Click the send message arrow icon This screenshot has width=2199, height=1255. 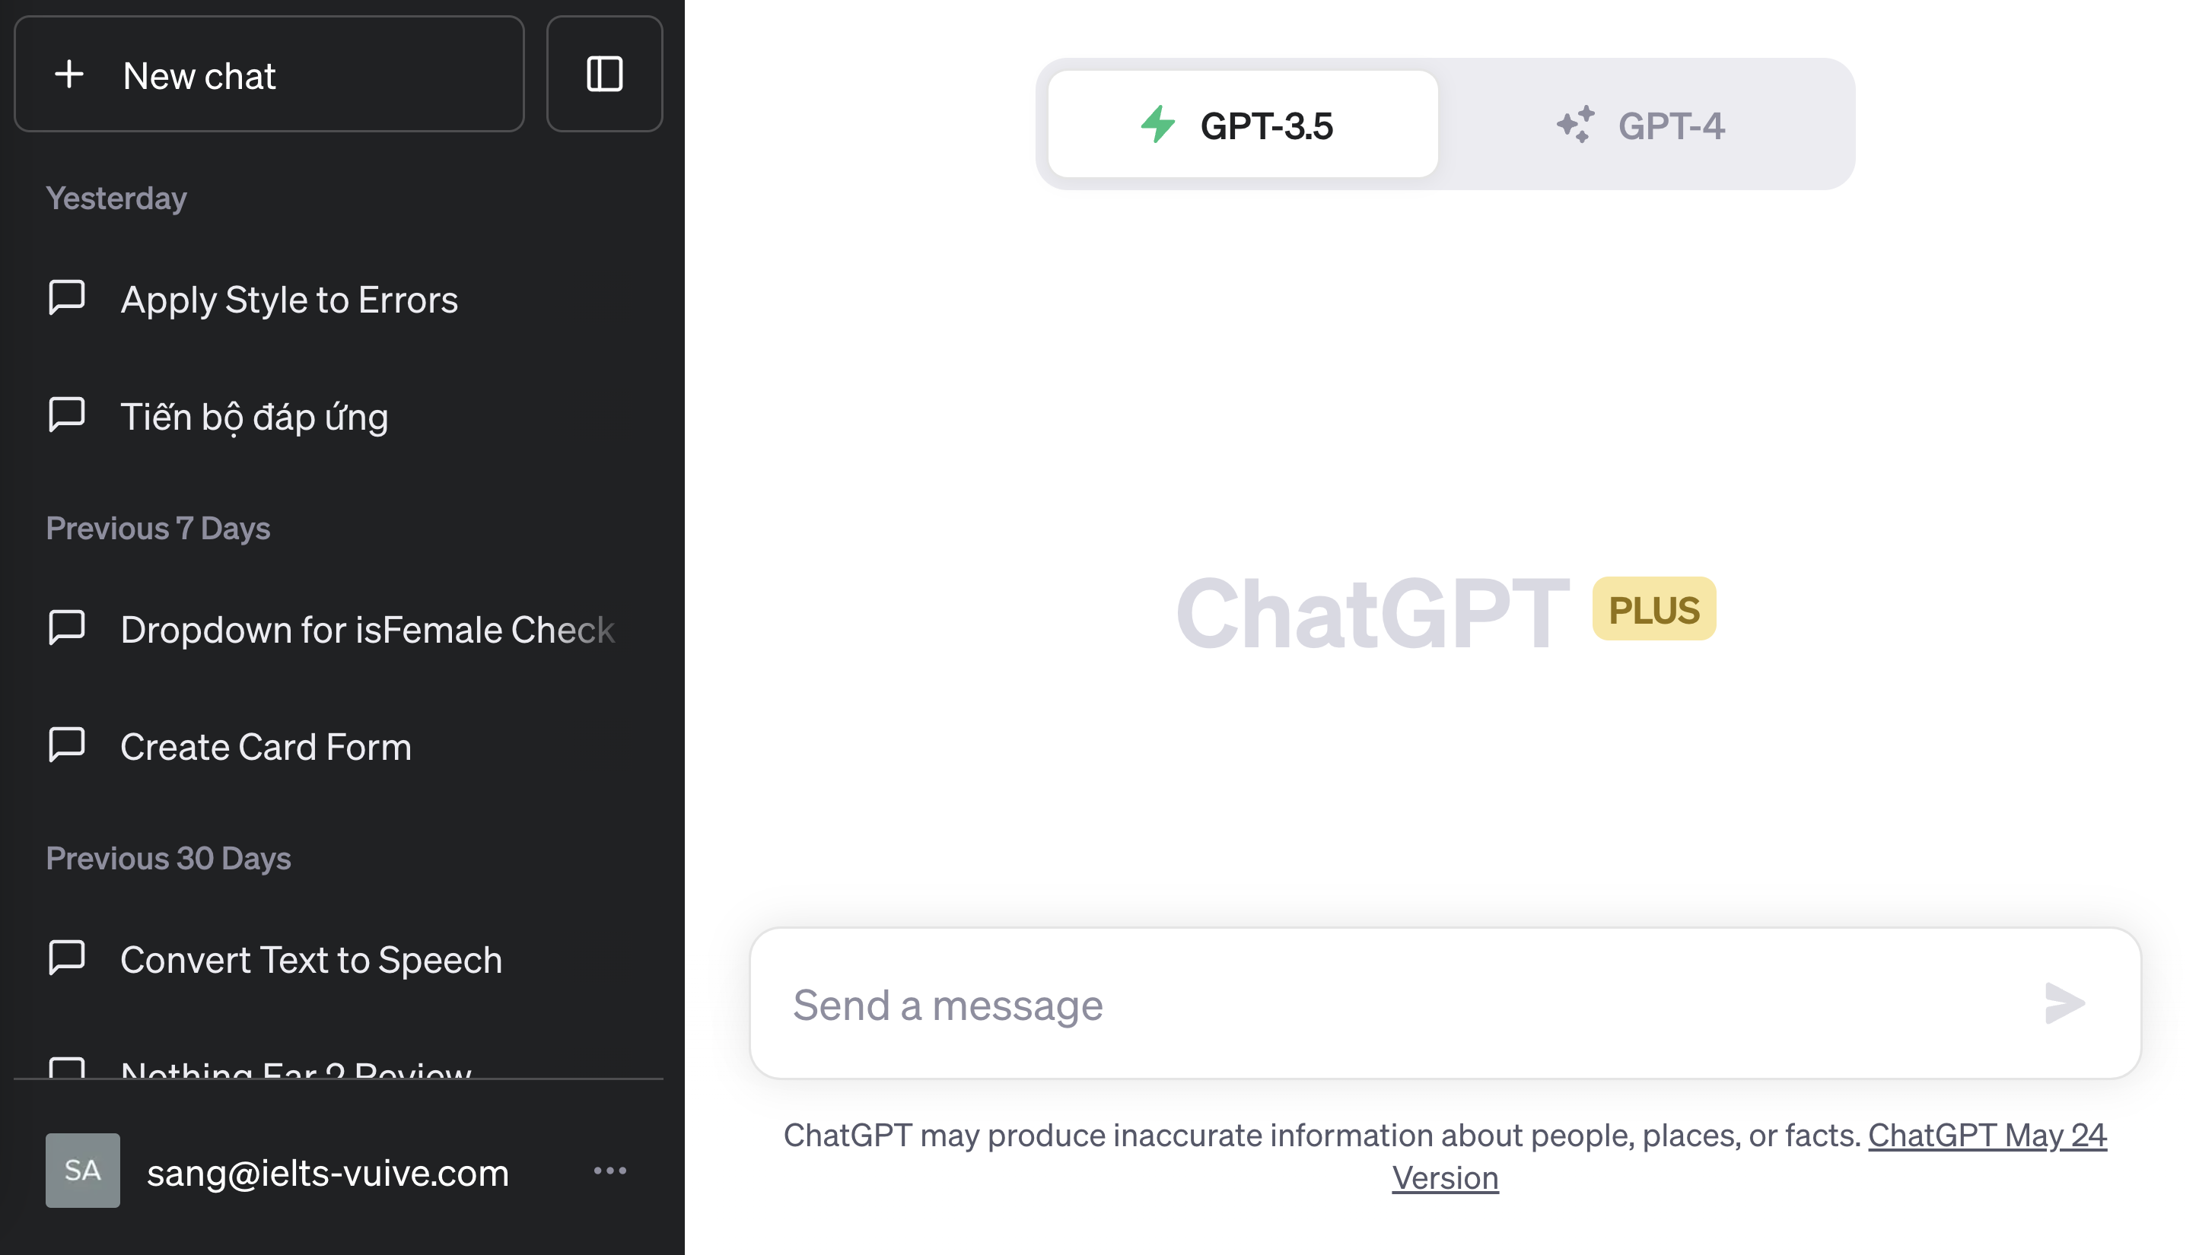click(2063, 1002)
